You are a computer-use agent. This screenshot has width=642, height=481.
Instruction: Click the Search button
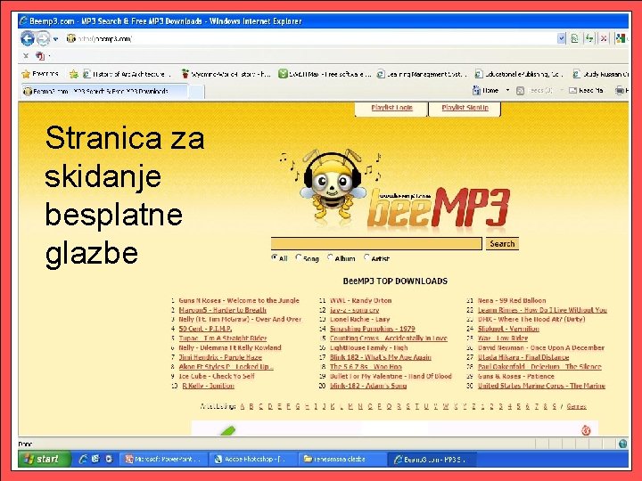point(502,244)
